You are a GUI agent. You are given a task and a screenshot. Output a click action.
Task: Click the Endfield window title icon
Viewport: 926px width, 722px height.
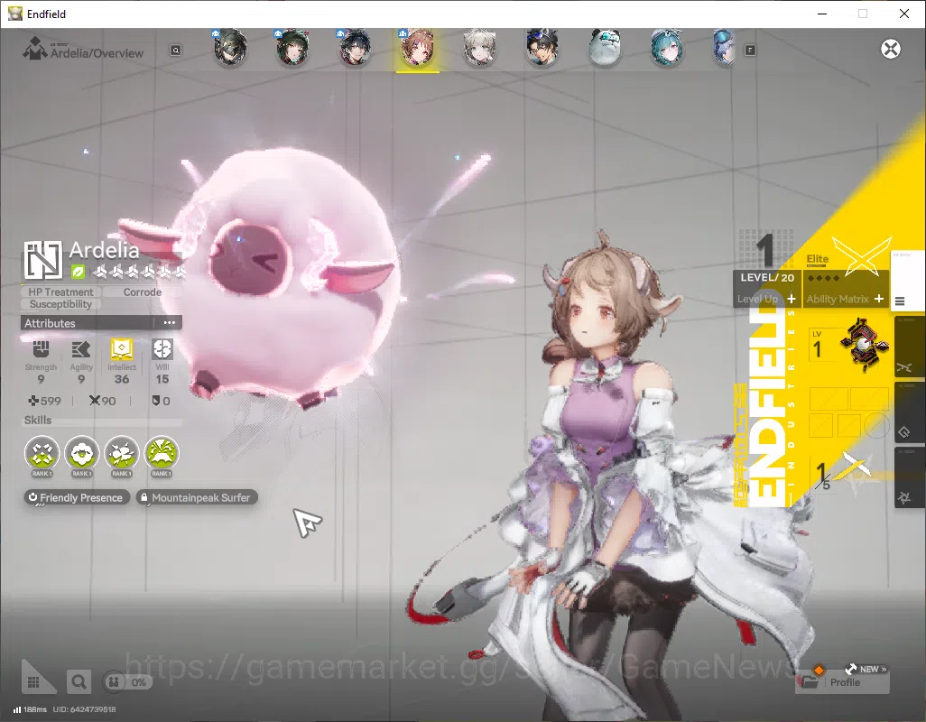click(x=14, y=14)
